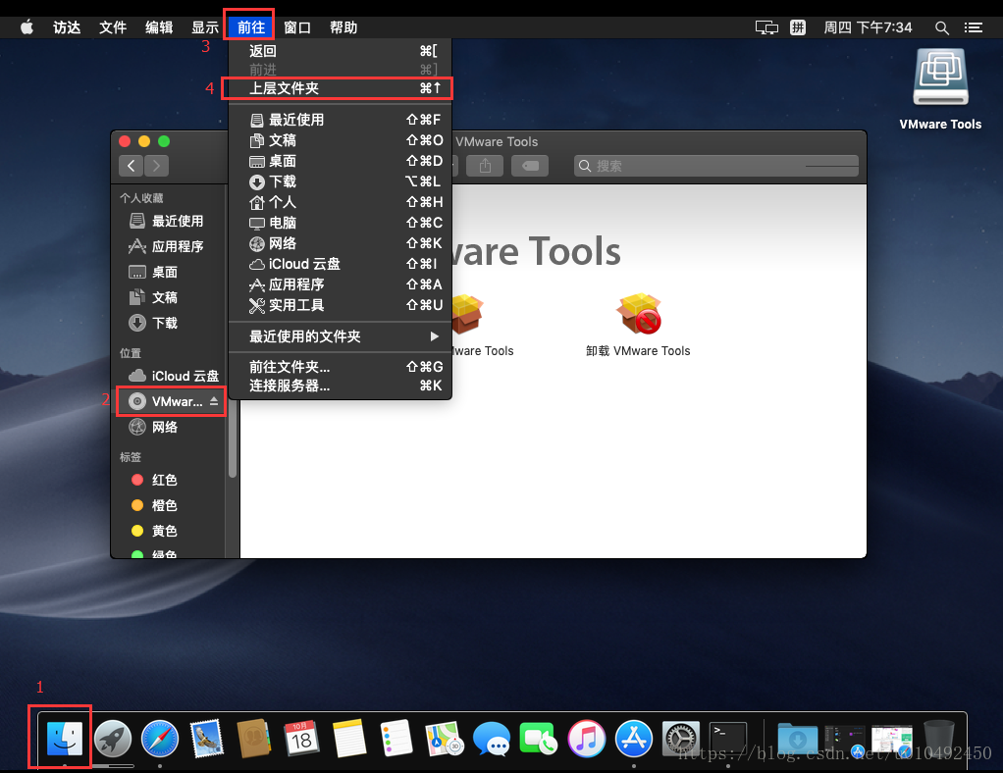The width and height of the screenshot is (1003, 773).
Task: Select the 黄色 tag in sidebar
Action: pos(168,532)
